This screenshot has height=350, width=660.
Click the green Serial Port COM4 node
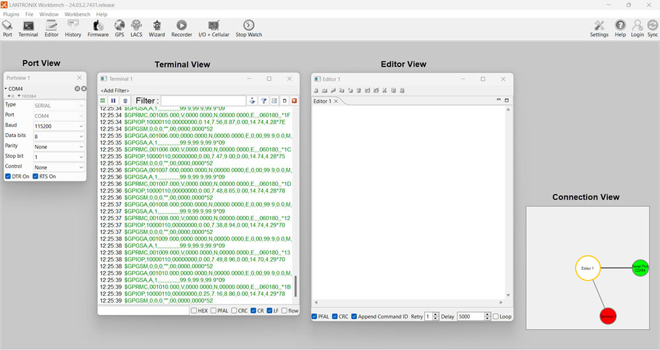pos(640,268)
